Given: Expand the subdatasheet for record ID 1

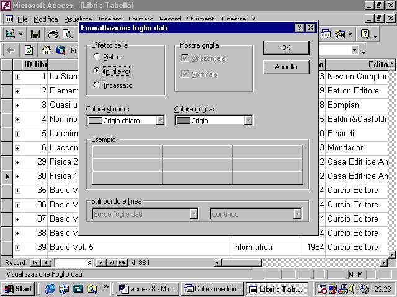Looking at the screenshot, I should [x=17, y=77].
